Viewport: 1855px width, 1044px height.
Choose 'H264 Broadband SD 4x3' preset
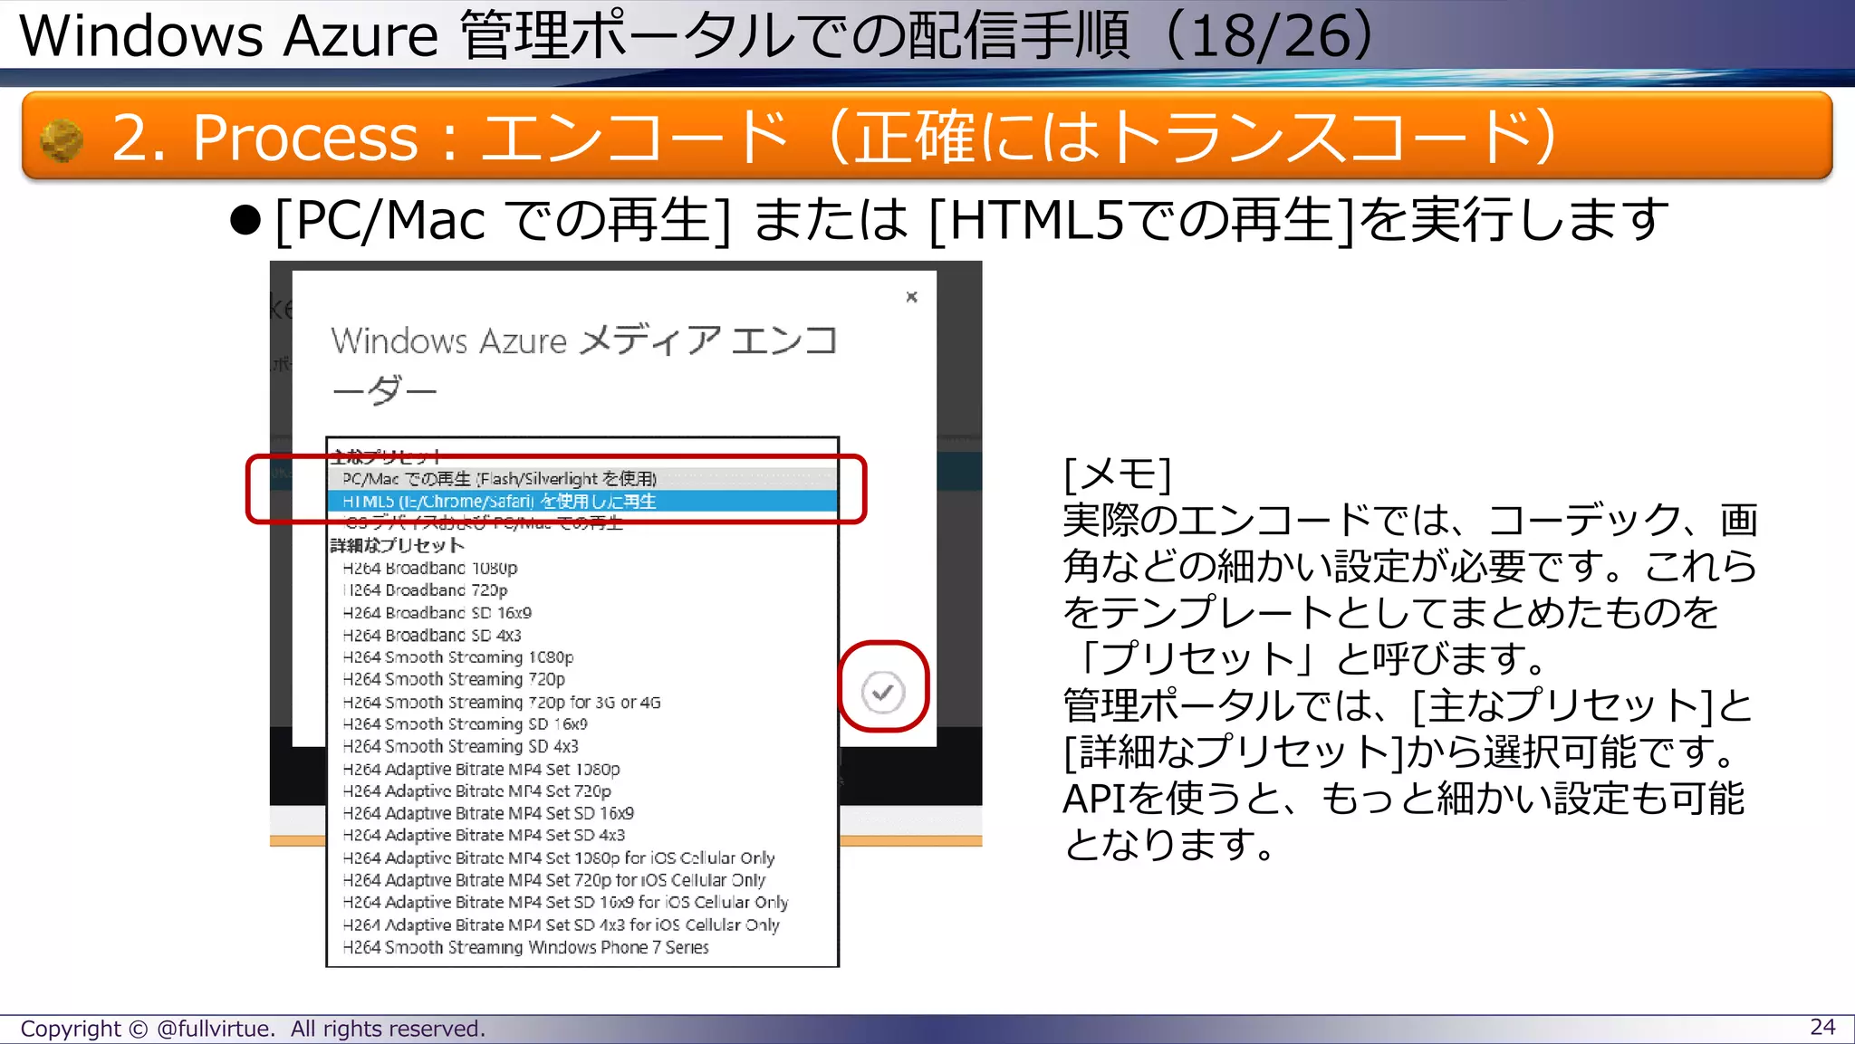(582, 635)
